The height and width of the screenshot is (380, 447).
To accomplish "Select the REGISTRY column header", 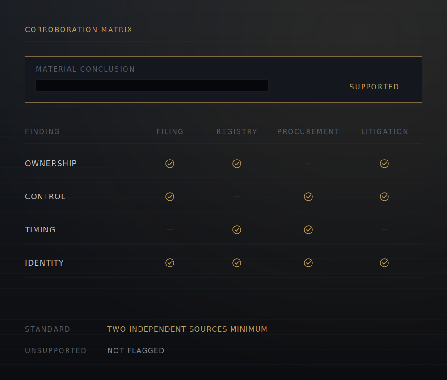I will (237, 132).
